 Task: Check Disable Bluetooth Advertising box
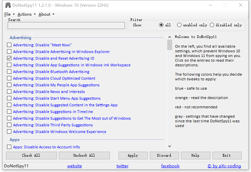(x=9, y=71)
